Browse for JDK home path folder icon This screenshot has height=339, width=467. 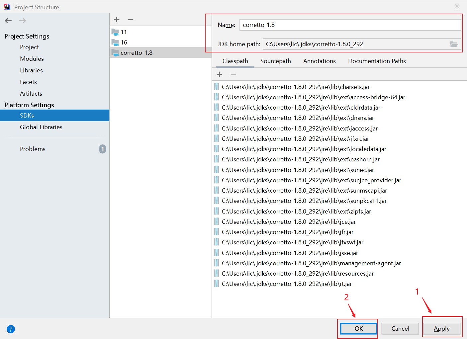[x=454, y=44]
